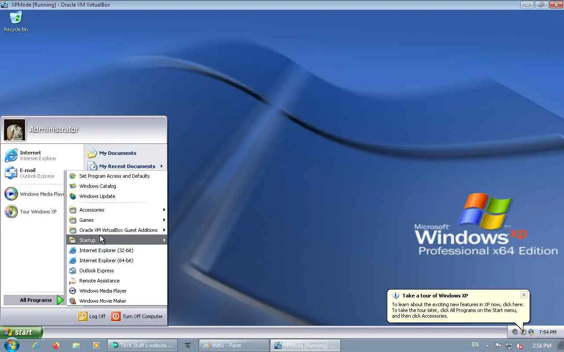Open Windows Catalog entry
Screen dimensions: 564x352
tap(117, 186)
